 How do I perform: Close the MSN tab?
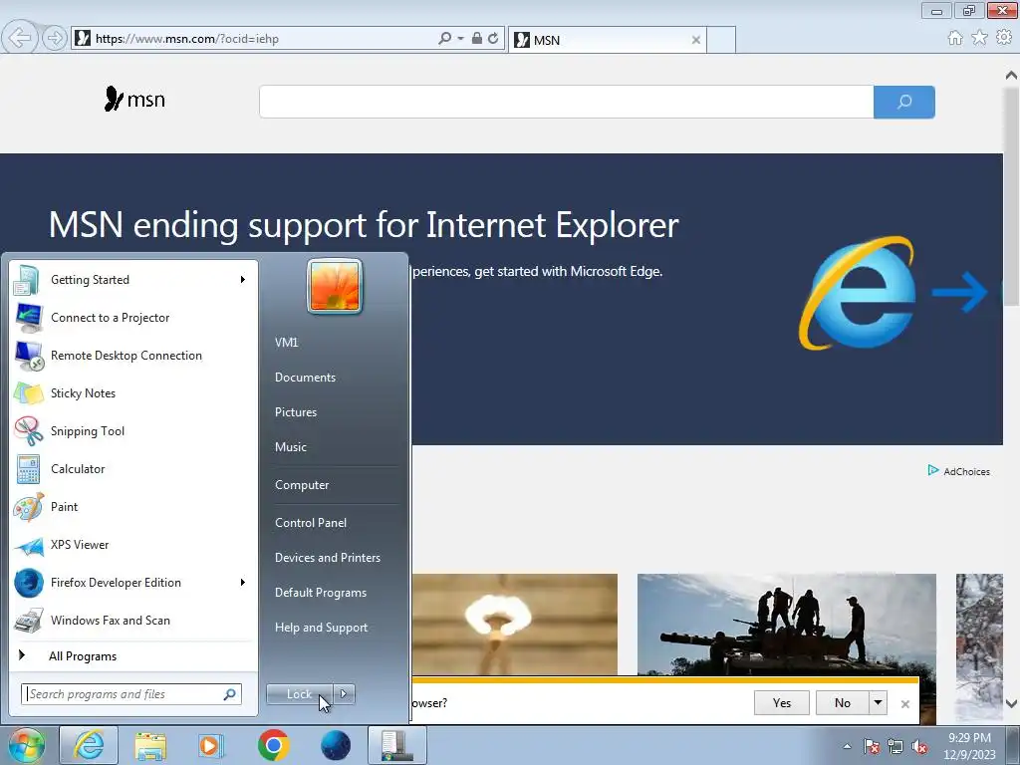pos(696,40)
